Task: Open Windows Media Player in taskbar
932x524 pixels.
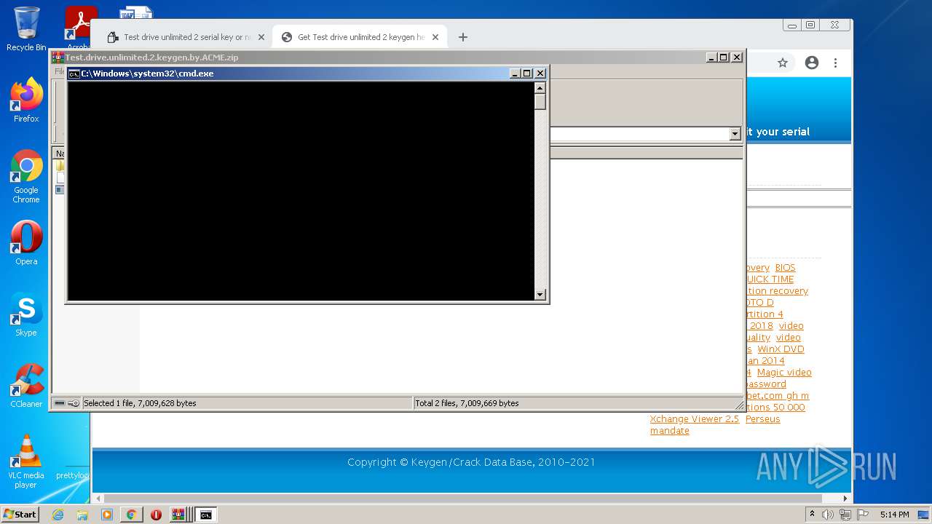Action: [x=107, y=515]
